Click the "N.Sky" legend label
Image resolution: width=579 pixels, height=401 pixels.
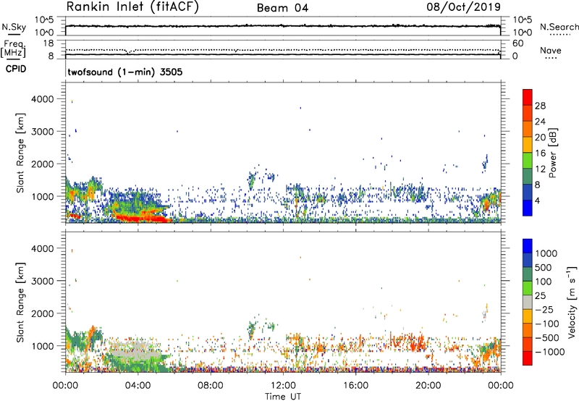[14, 27]
